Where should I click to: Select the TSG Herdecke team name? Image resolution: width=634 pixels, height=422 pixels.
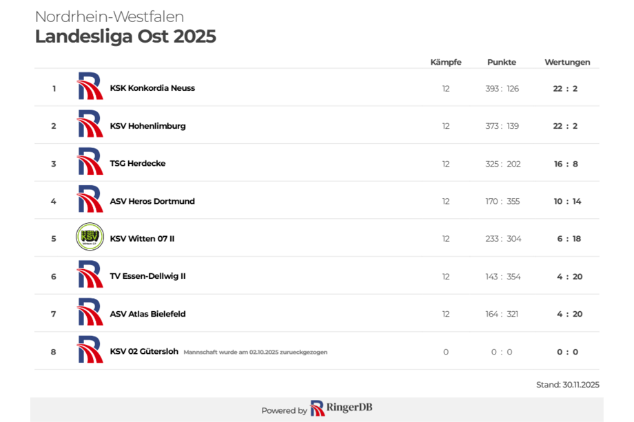coord(138,163)
